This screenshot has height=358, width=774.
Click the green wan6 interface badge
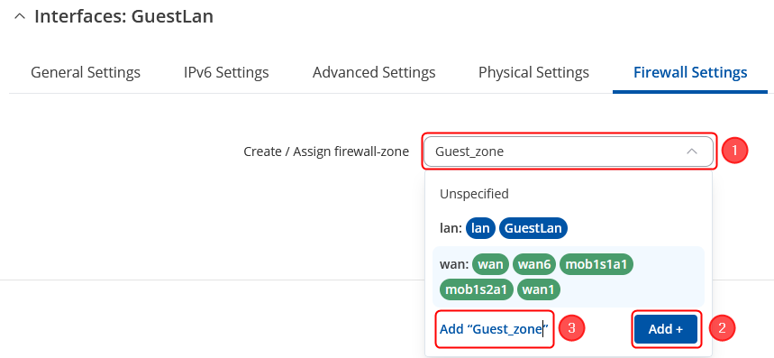(534, 264)
